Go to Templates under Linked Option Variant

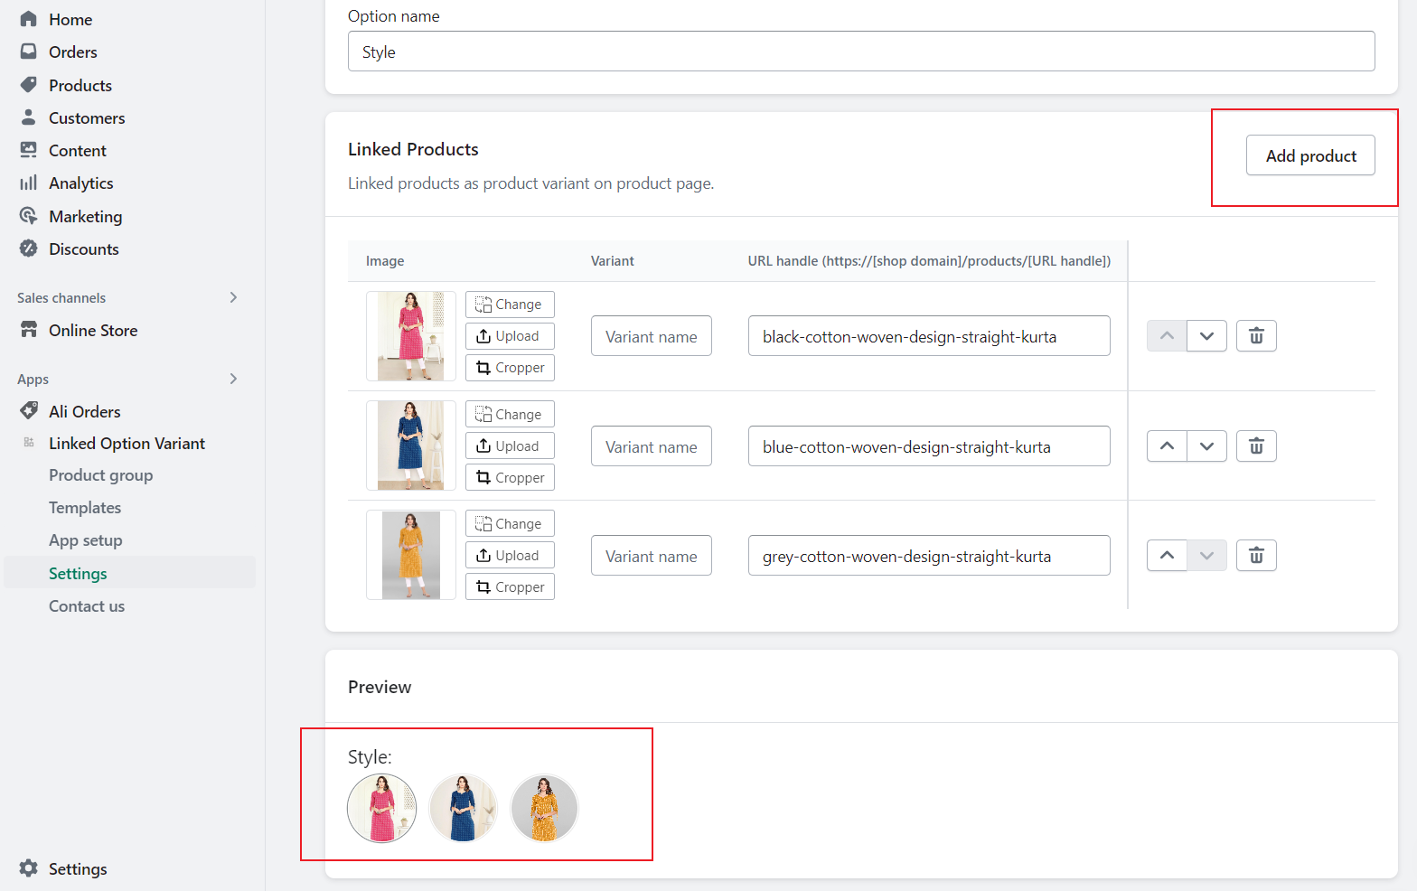(x=85, y=508)
